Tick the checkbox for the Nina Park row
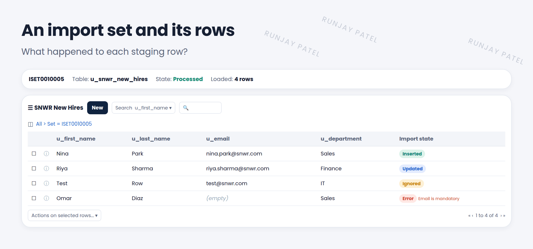Screen dimensions: 533x249 [x=34, y=154]
